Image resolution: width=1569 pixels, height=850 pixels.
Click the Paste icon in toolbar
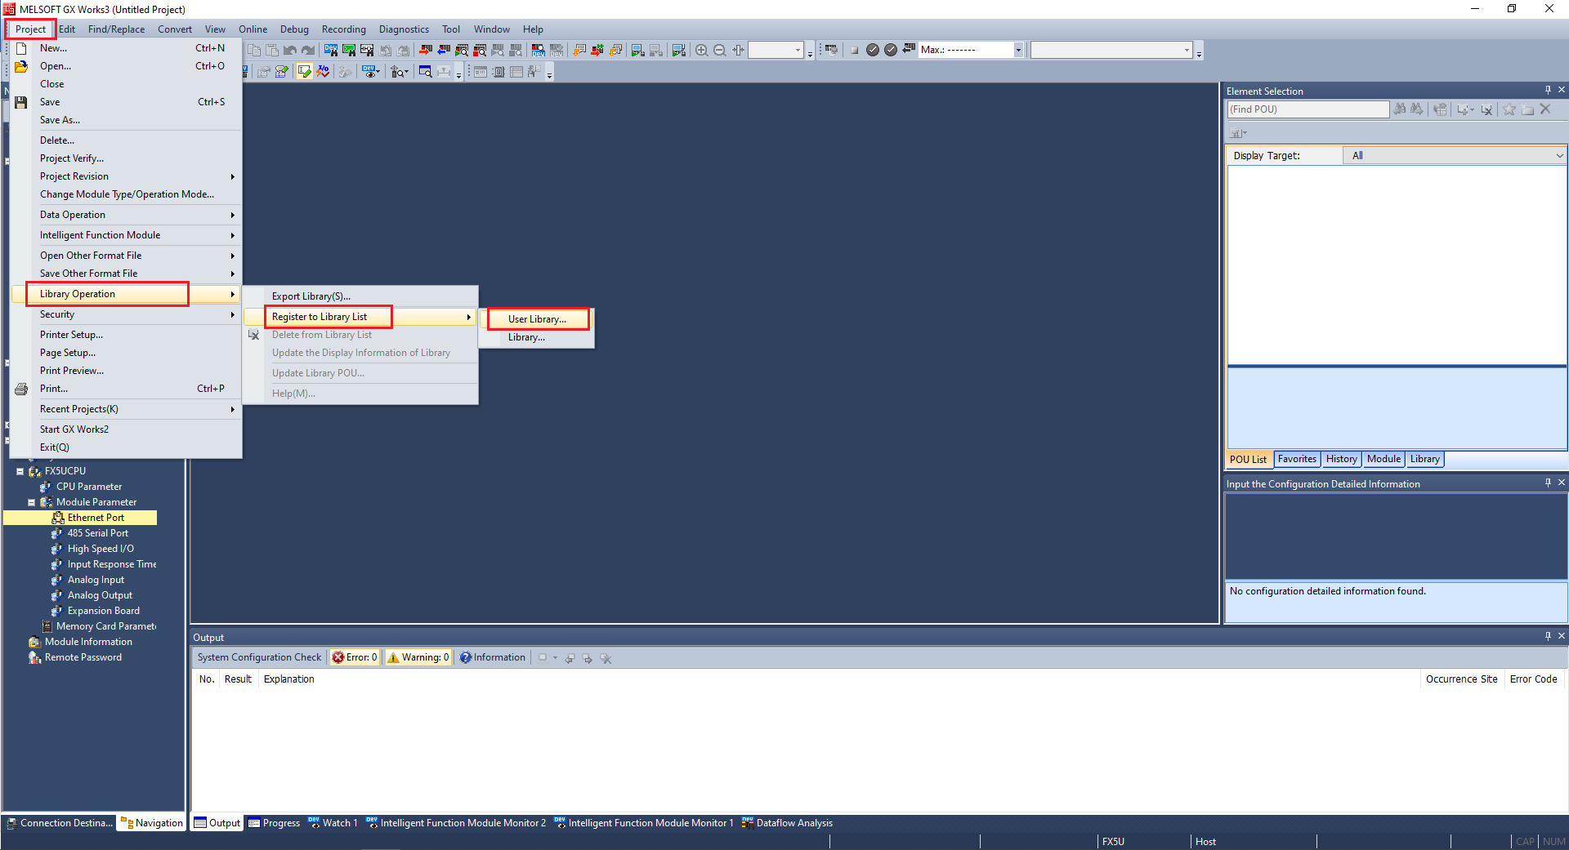(x=272, y=50)
